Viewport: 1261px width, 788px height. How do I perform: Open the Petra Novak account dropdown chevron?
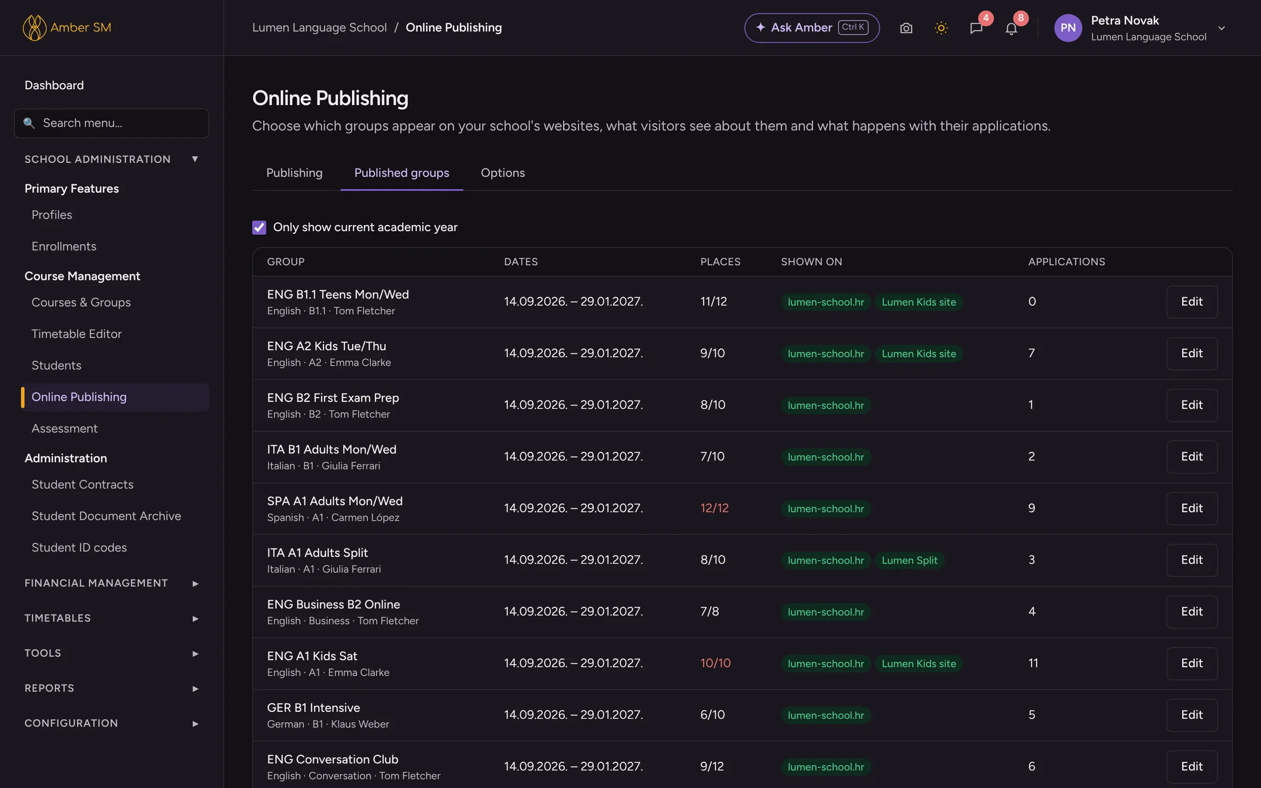(1222, 28)
